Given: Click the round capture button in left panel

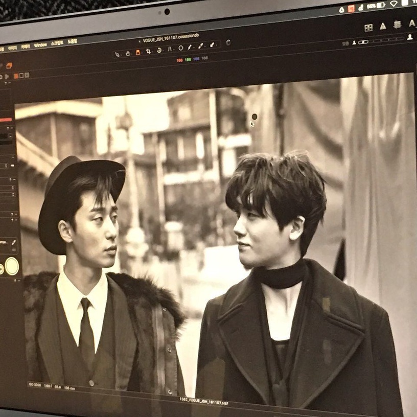Looking at the screenshot, I should click(12, 266).
